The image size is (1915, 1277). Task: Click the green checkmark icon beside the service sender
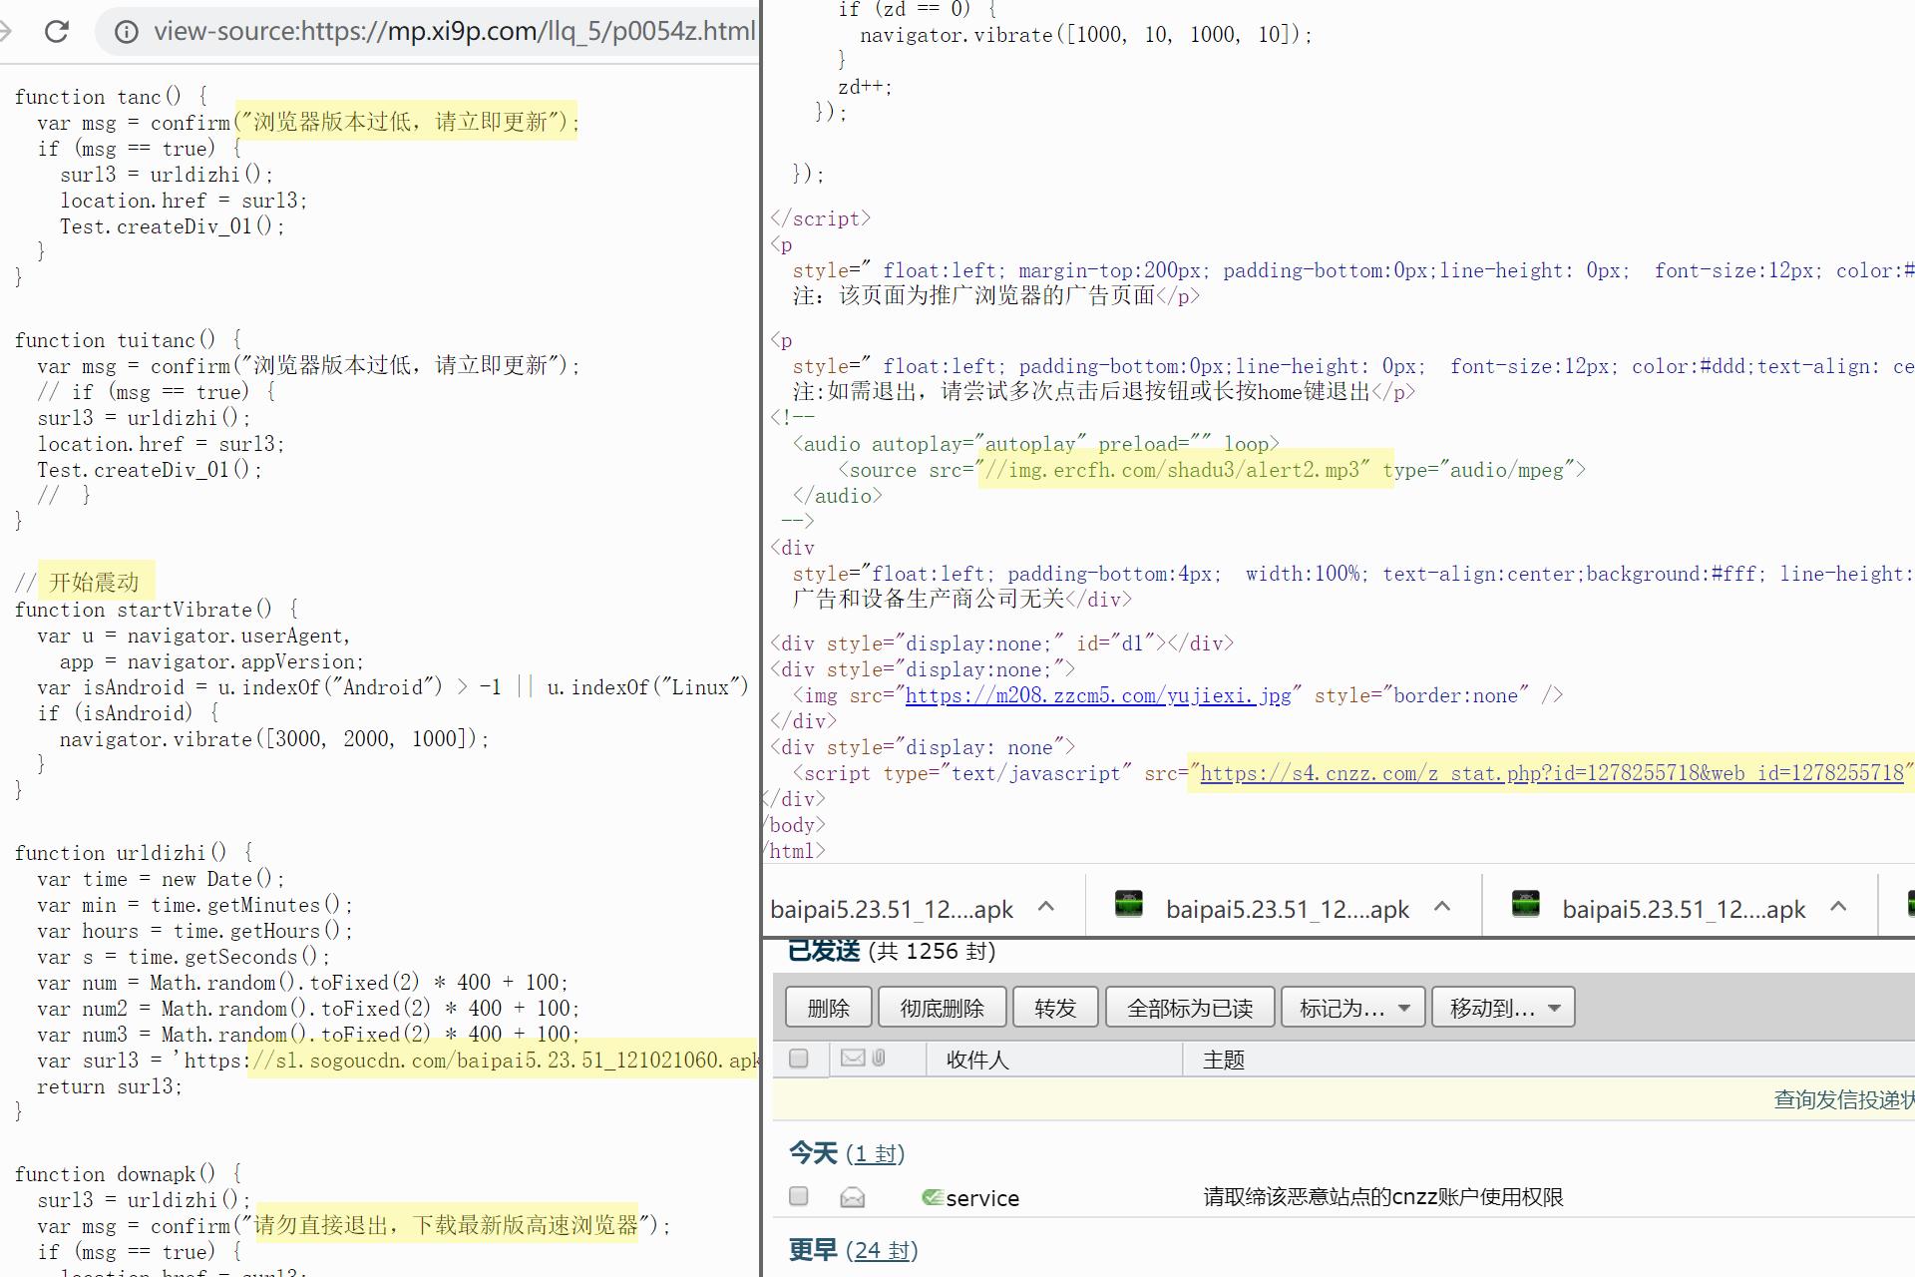click(x=932, y=1196)
